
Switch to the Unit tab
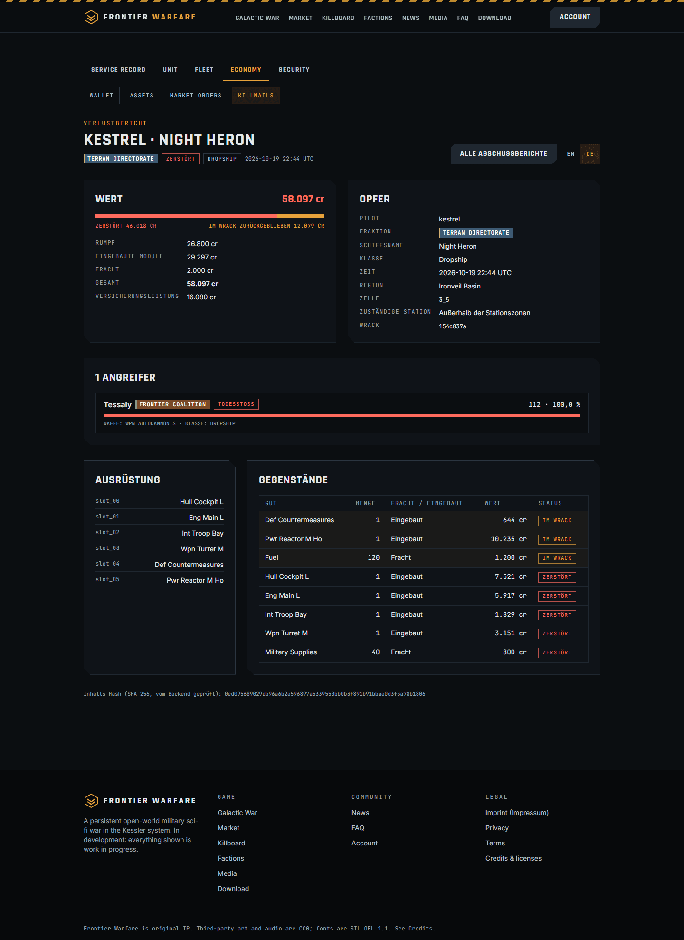coord(170,70)
